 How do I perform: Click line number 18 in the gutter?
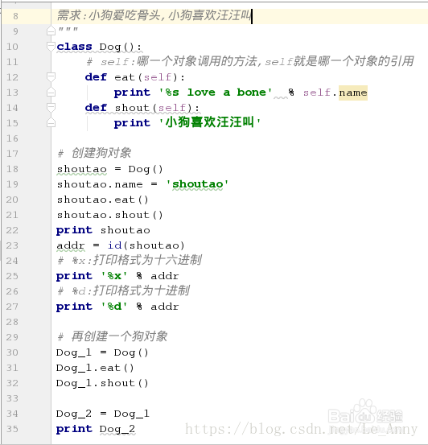pyautogui.click(x=12, y=169)
